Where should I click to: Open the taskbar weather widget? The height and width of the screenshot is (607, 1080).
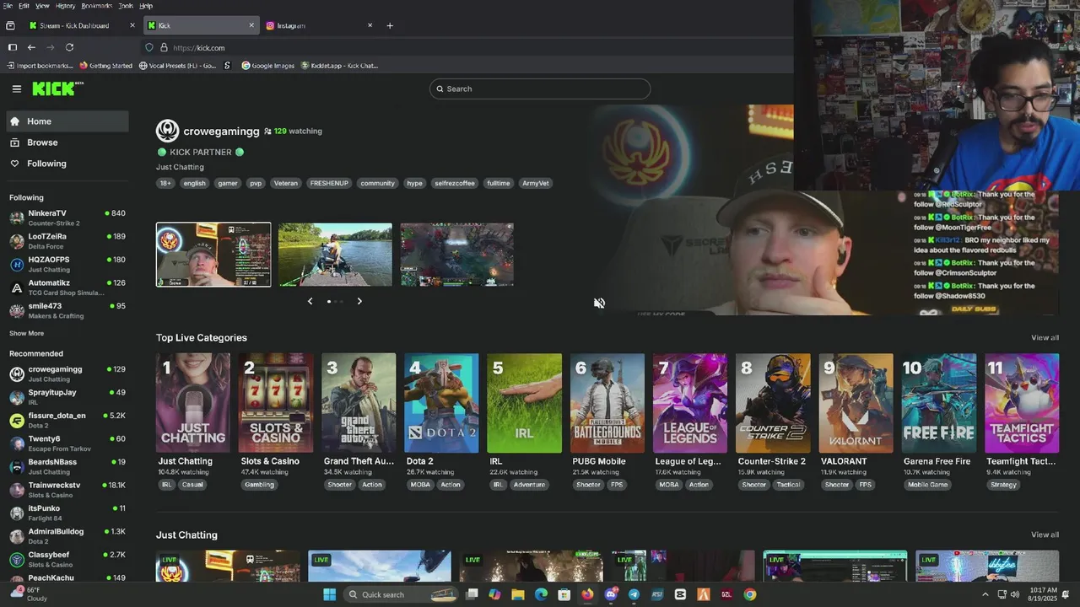(30, 594)
